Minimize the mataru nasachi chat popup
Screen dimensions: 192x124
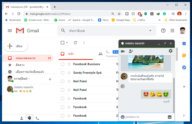click(159, 44)
